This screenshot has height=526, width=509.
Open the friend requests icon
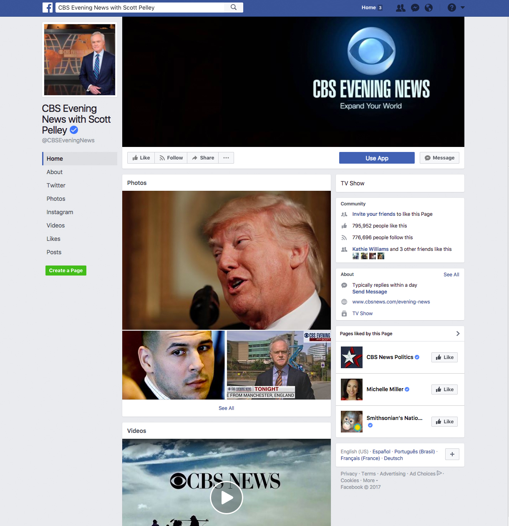click(401, 8)
